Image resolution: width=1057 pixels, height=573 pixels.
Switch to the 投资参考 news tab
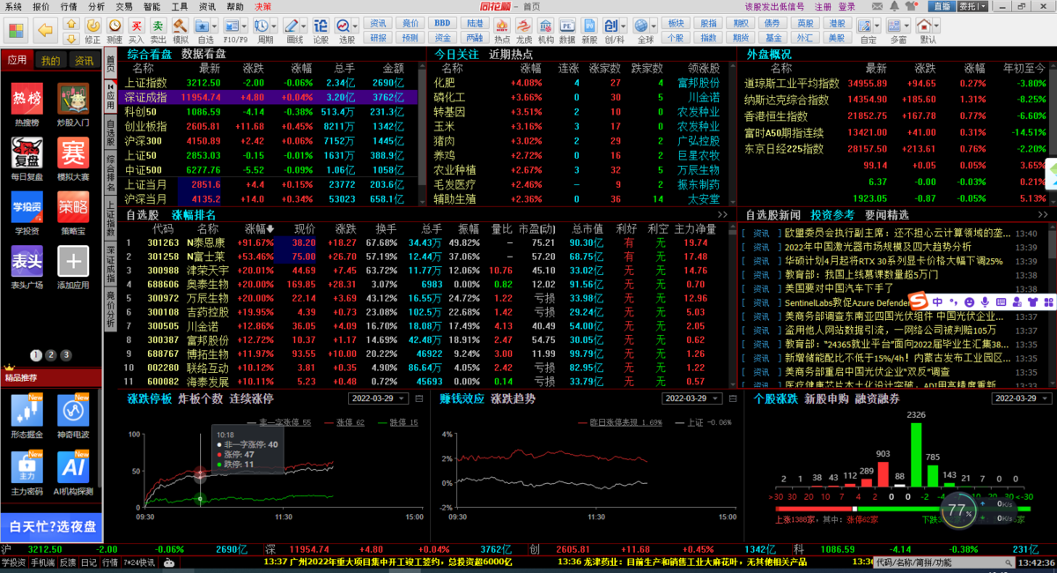coord(832,215)
